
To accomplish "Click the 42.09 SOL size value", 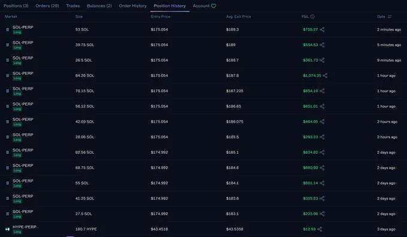I will [84, 121].
